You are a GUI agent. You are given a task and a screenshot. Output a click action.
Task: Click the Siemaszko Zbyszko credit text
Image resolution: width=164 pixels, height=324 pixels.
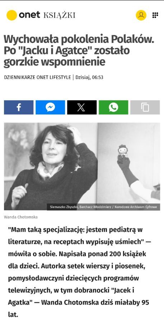(63, 207)
